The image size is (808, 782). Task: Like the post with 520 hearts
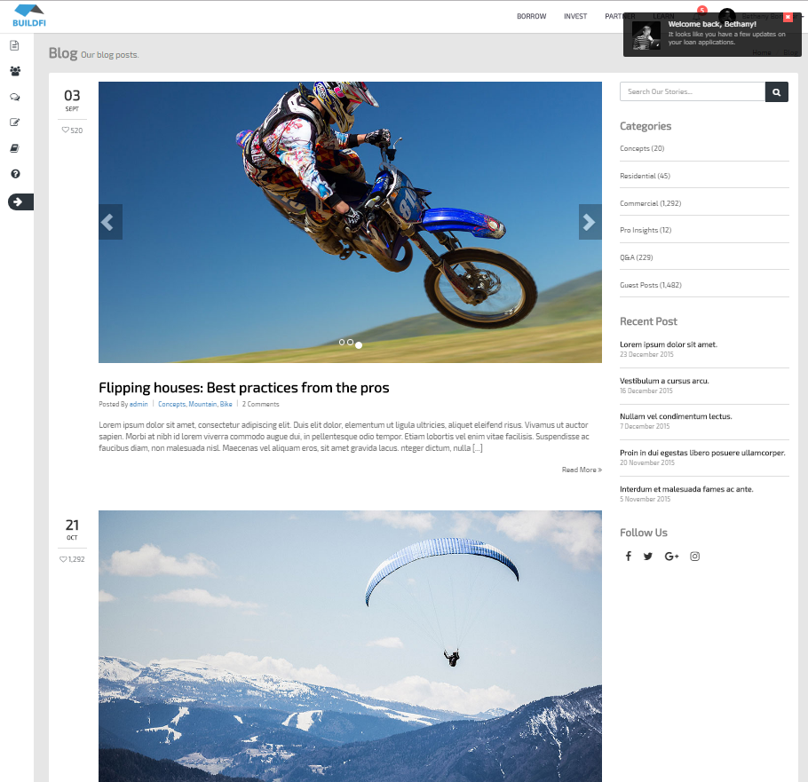click(x=72, y=130)
